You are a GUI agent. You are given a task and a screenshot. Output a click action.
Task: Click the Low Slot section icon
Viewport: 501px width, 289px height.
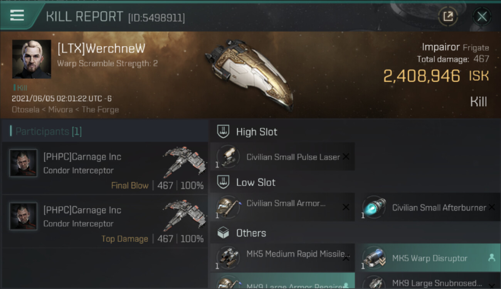[x=223, y=182]
